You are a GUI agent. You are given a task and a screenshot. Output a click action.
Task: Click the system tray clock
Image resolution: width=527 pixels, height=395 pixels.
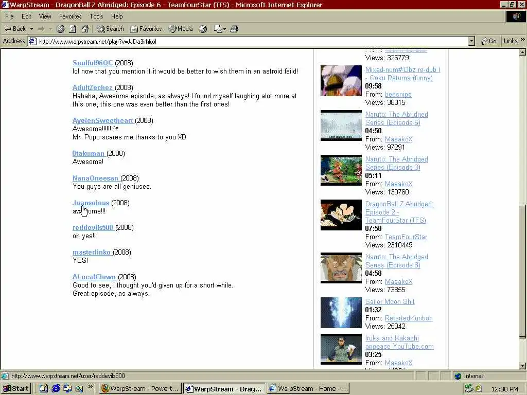click(504, 389)
